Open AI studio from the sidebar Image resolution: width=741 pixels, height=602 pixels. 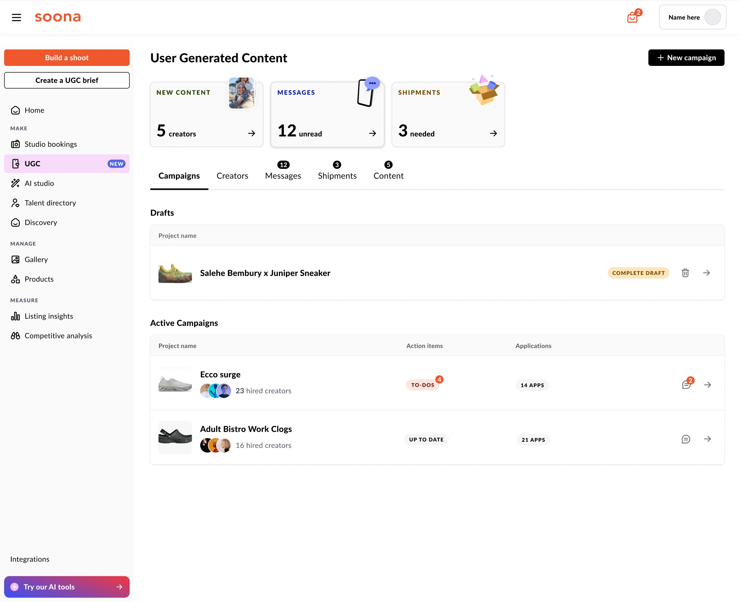coord(39,183)
